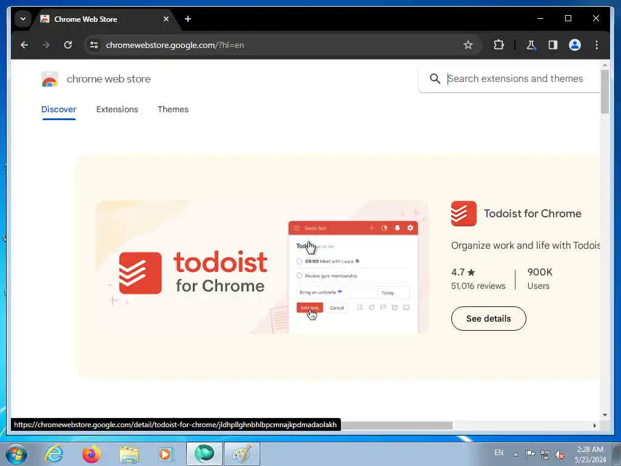Open the Windows Start button

[16, 454]
